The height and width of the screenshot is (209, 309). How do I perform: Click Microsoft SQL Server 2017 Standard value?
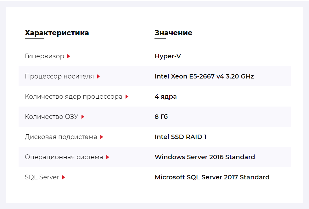click(x=212, y=177)
